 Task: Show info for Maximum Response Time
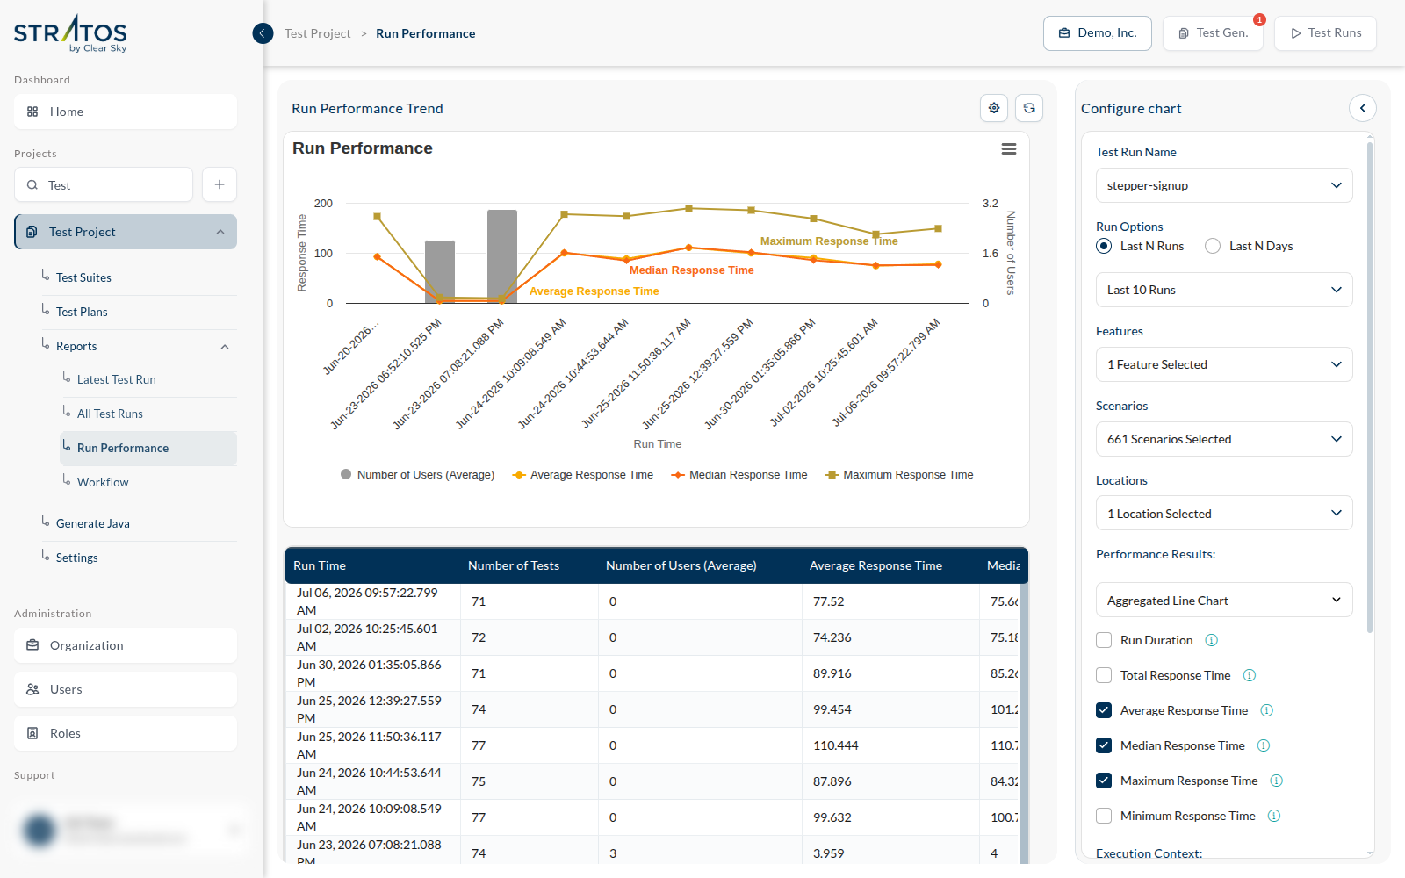click(x=1277, y=781)
